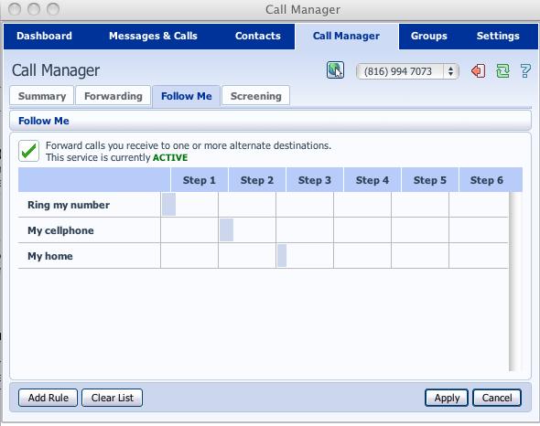Click the phone number selector stepper arrows
This screenshot has width=540, height=426.
click(450, 71)
